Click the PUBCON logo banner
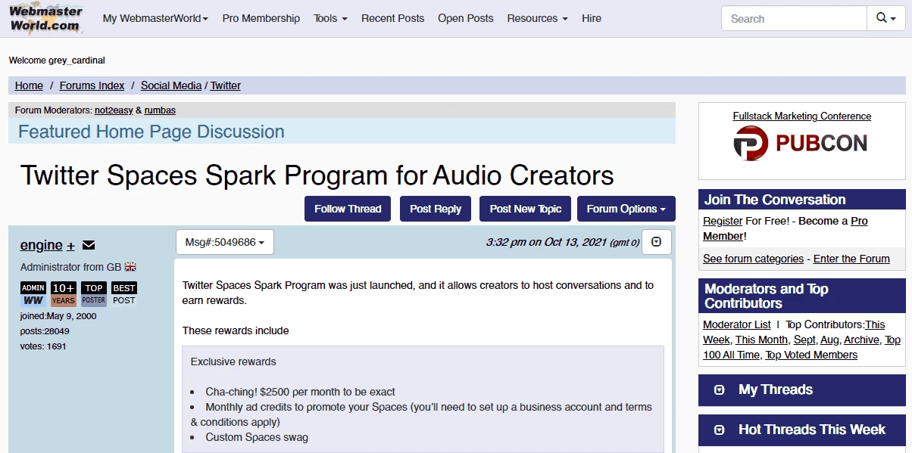The width and height of the screenshot is (912, 453). point(801,143)
